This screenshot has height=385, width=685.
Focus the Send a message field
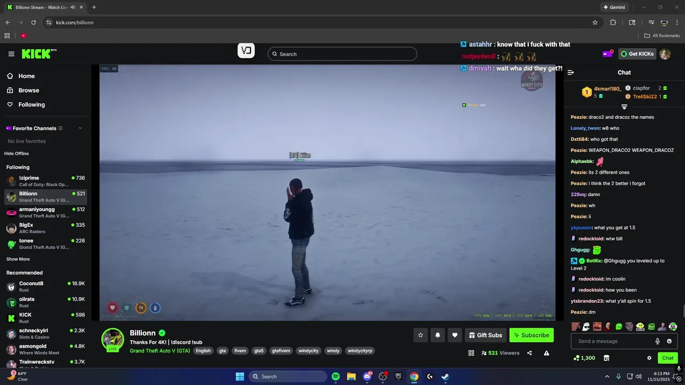coord(612,341)
